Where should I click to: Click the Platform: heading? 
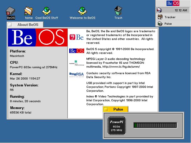(18, 51)
